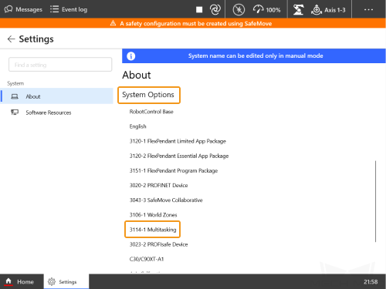Go back using the Settings arrow
Viewport: 386px width, 289px height.
11,39
